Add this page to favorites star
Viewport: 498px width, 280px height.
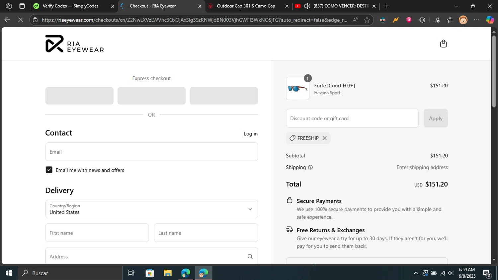pyautogui.click(x=367, y=20)
